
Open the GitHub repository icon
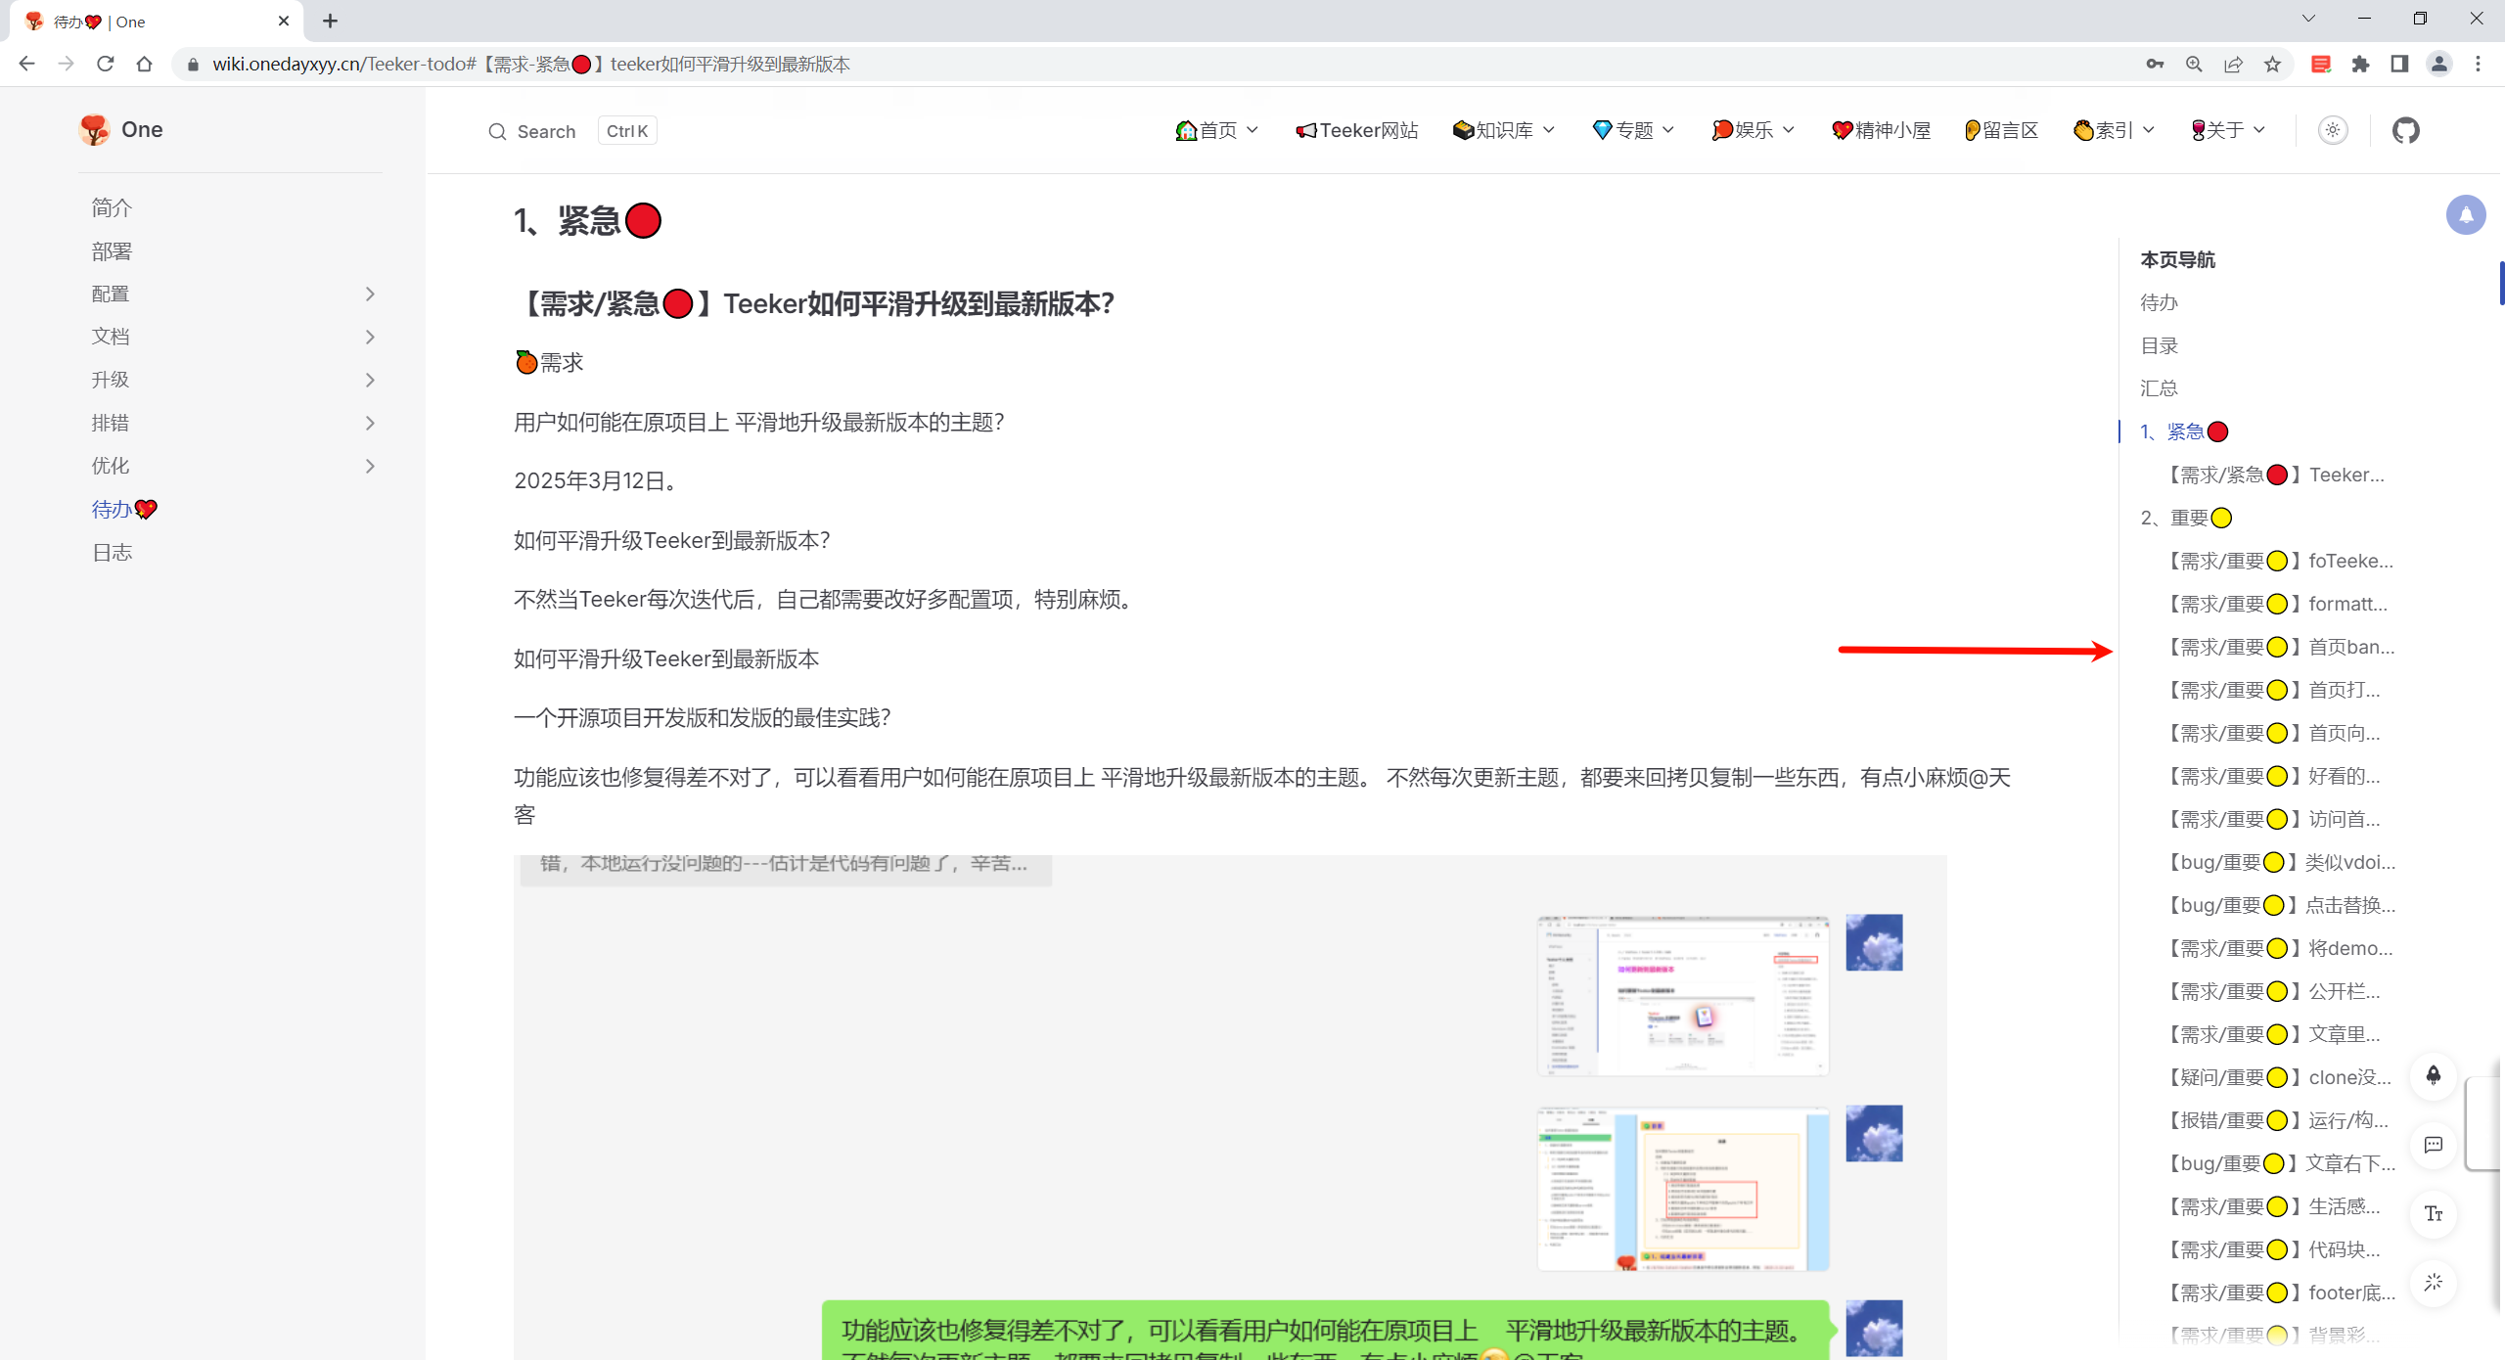[x=2405, y=130]
